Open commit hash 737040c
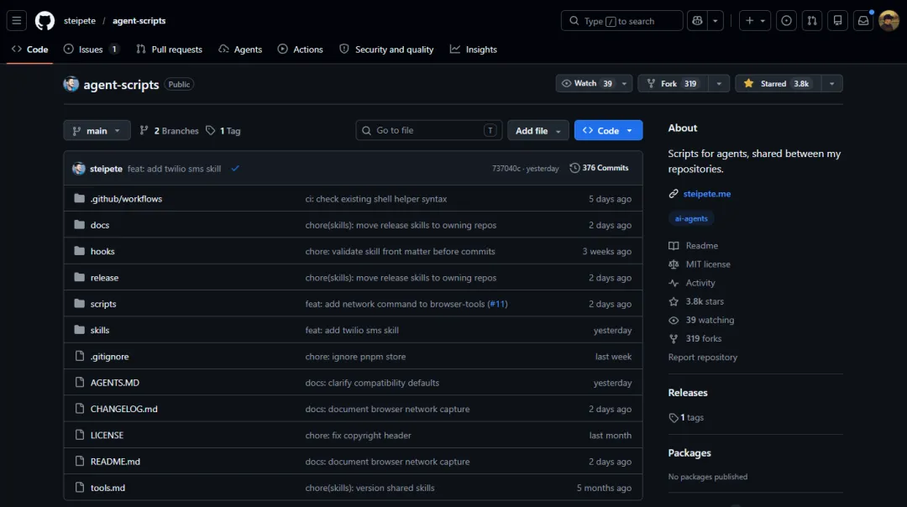 [506, 169]
